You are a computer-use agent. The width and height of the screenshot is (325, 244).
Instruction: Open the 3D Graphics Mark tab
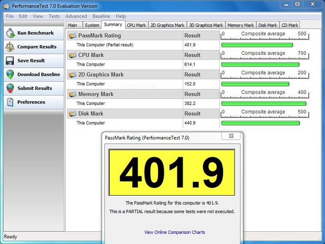pyautogui.click(x=206, y=25)
